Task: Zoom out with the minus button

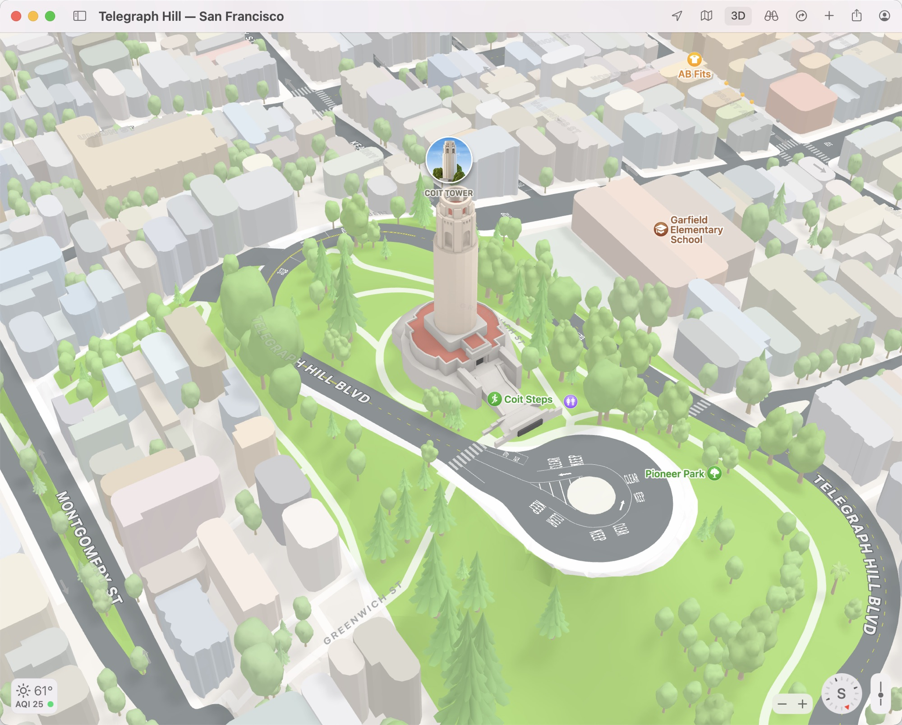Action: [782, 704]
